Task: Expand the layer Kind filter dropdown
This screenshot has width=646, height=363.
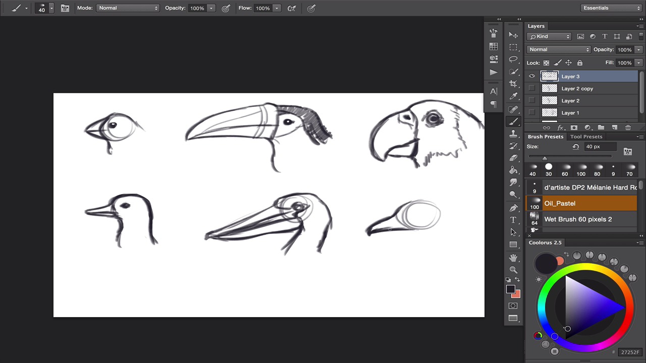Action: (549, 36)
